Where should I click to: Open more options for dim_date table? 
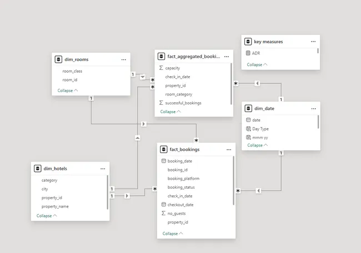(314, 109)
